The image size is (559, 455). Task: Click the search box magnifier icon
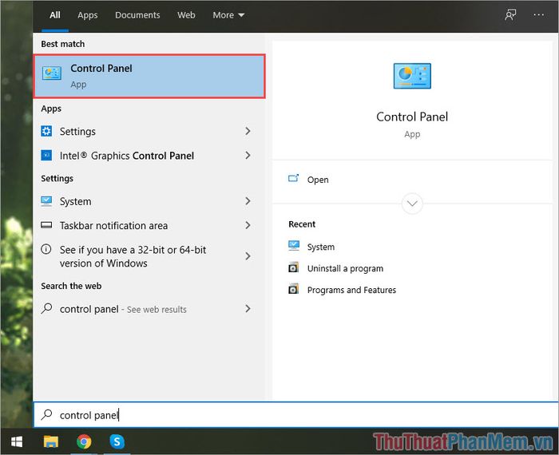point(46,414)
